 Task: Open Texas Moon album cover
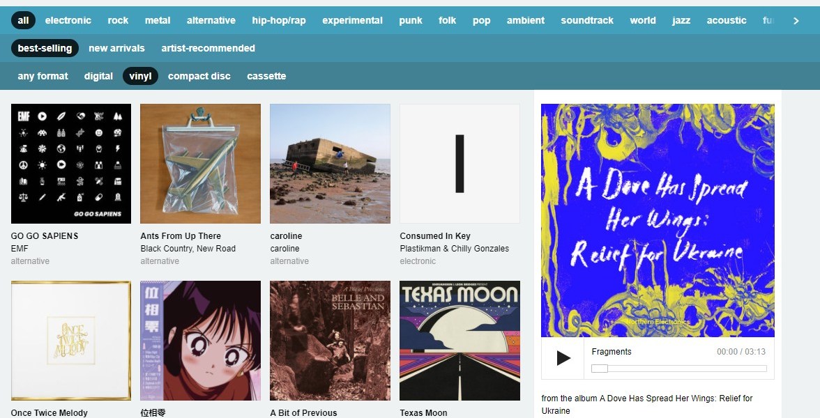pos(460,341)
